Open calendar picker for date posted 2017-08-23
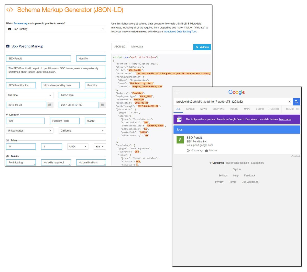 (50, 105)
